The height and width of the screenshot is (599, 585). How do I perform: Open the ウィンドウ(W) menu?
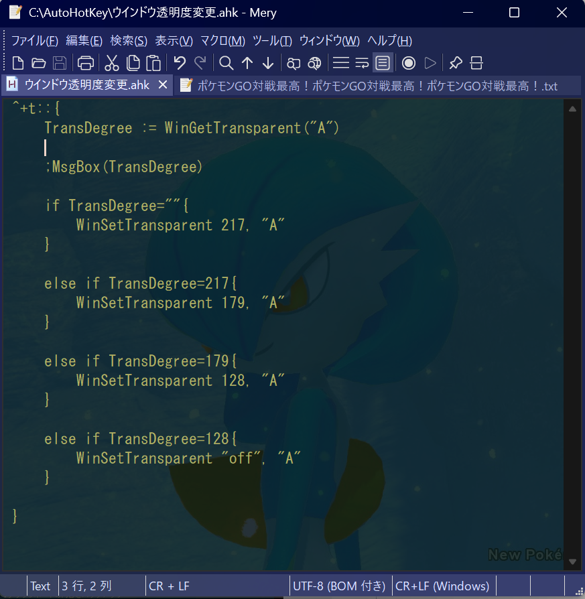point(330,40)
